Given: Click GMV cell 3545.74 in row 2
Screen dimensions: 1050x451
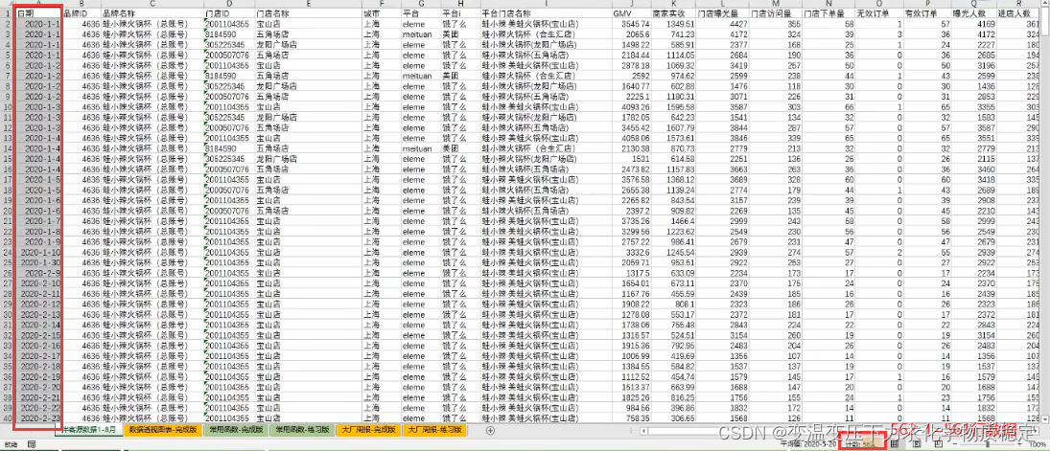Looking at the screenshot, I should tap(631, 23).
